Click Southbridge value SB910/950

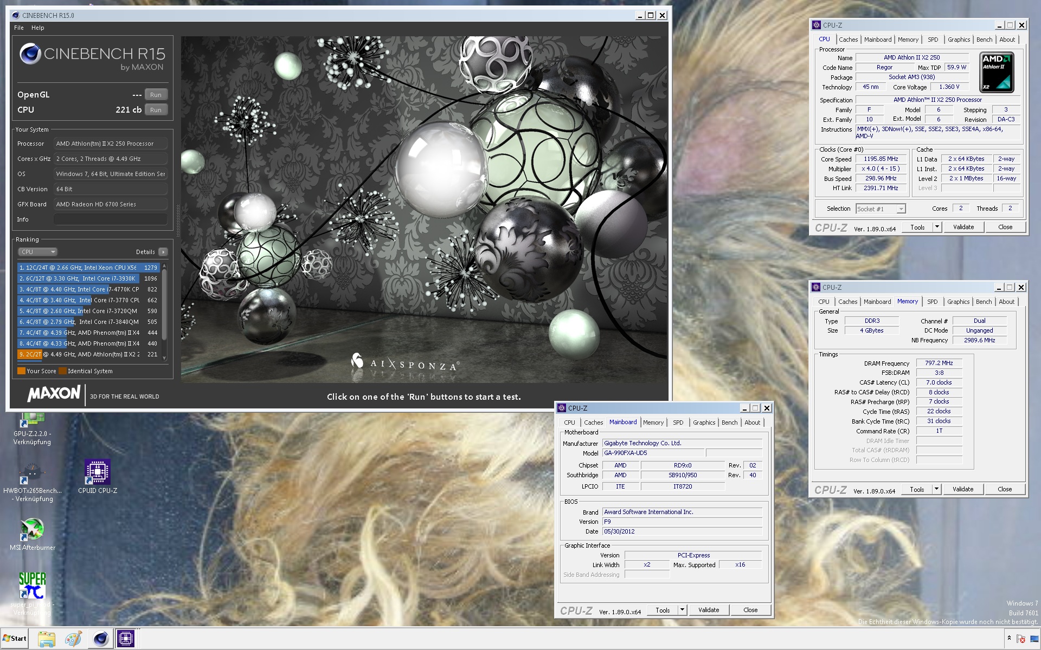coord(683,475)
